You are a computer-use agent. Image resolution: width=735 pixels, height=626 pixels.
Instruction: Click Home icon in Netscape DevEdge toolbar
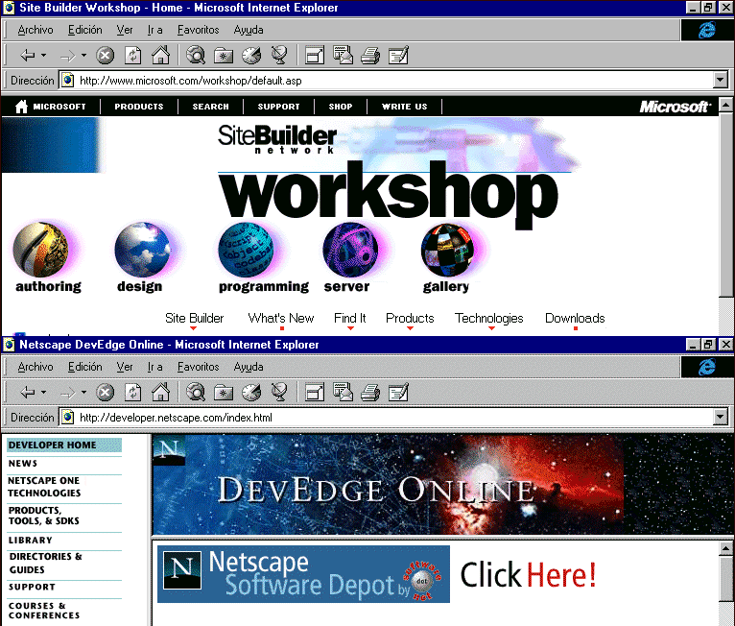pyautogui.click(x=160, y=392)
